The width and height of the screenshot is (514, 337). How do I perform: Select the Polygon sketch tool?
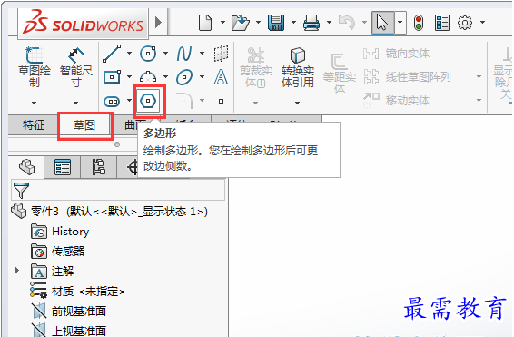[x=148, y=101]
